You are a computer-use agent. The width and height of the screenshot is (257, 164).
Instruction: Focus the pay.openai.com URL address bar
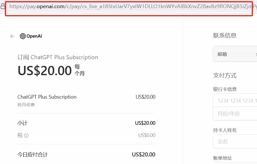click(131, 6)
